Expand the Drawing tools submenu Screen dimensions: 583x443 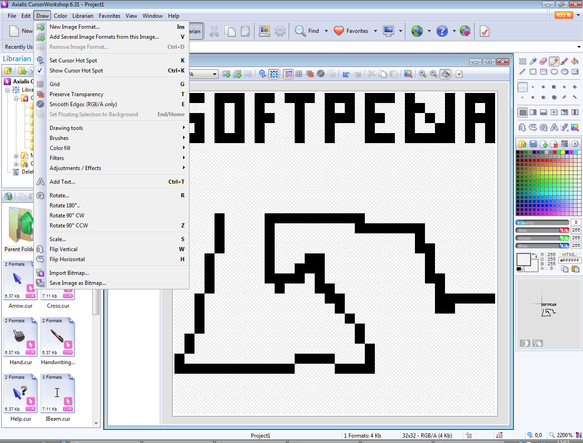111,128
